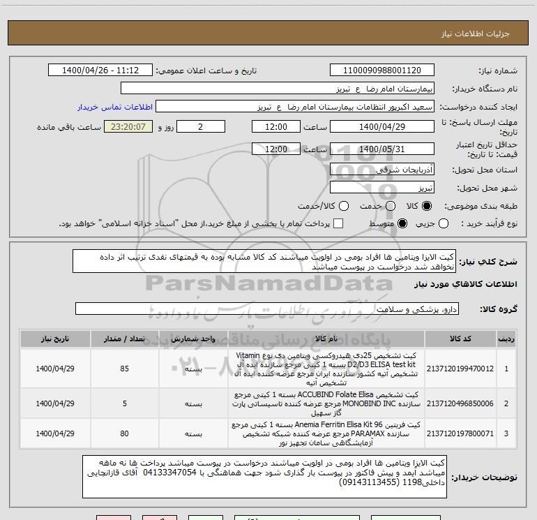Click the بسته unit in the Folate row
Viewport: 537px width, 520px height.
tap(193, 404)
